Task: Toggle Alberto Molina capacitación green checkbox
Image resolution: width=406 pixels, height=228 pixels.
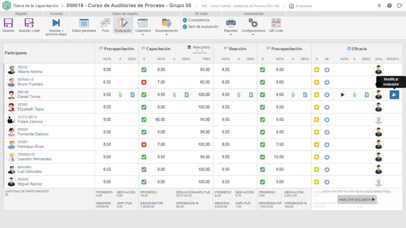Action: (144, 70)
